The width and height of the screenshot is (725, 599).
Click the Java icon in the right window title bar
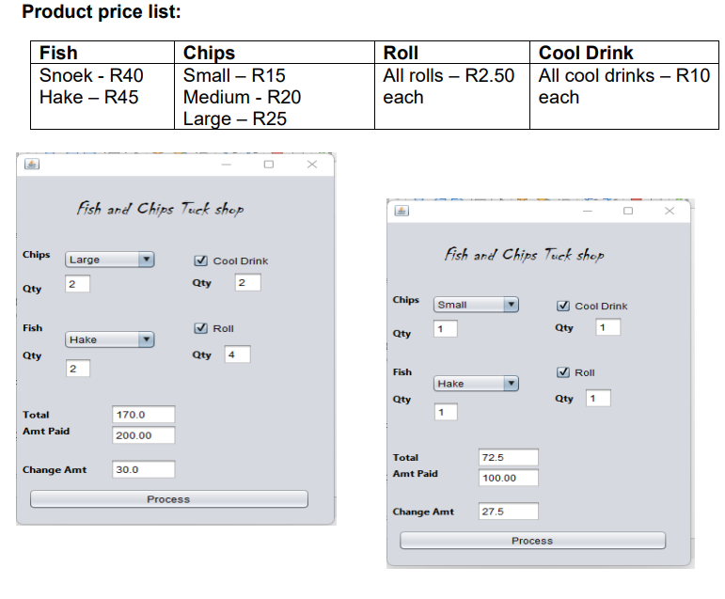coord(402,211)
